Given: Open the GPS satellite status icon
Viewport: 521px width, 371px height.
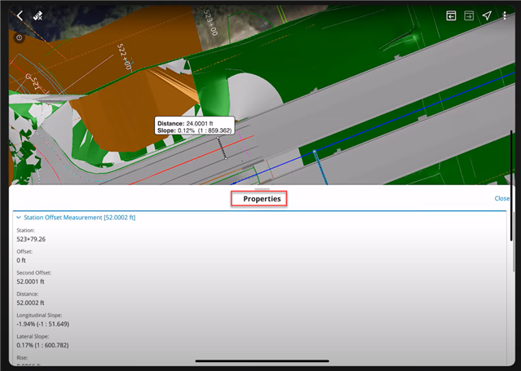Looking at the screenshot, I should (38, 16).
